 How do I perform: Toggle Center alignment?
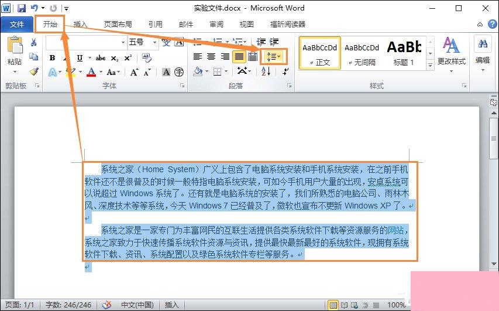pos(211,57)
